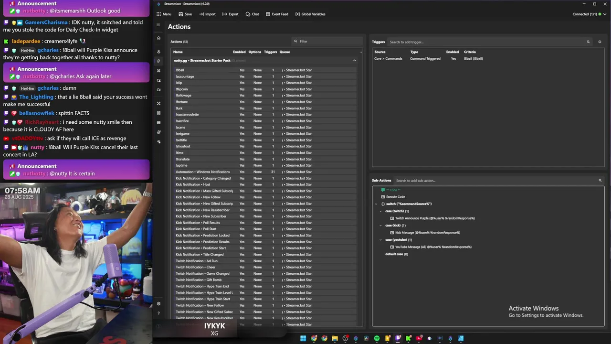
Task: Open Event Feed from the toolbar
Action: (x=277, y=14)
